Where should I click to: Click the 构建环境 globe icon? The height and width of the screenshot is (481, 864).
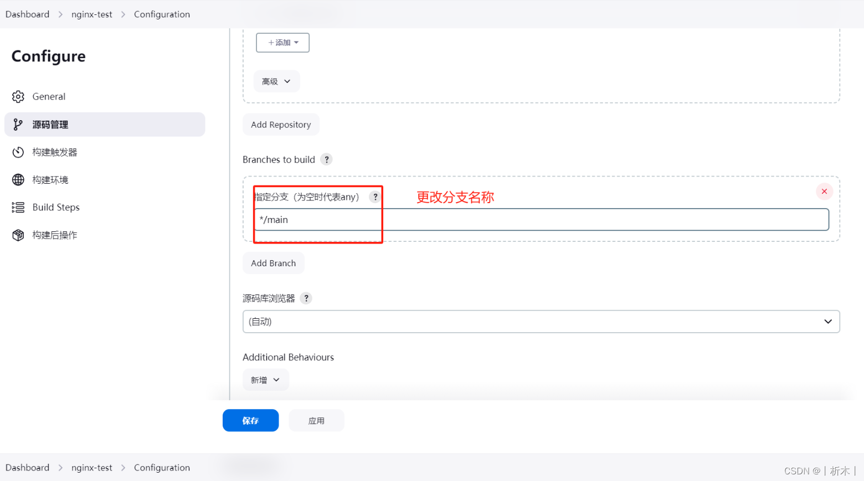pyautogui.click(x=18, y=180)
